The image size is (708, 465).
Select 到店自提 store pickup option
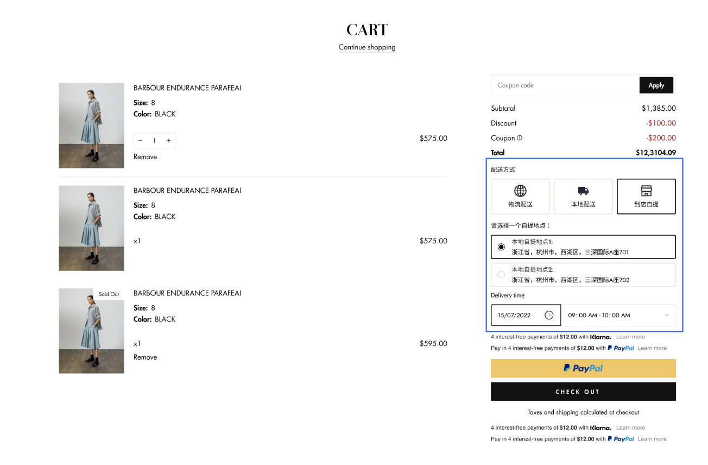click(646, 197)
